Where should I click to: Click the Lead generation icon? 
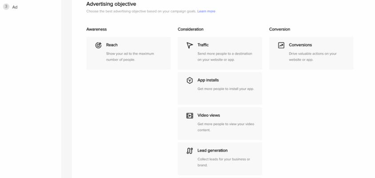pos(190,151)
